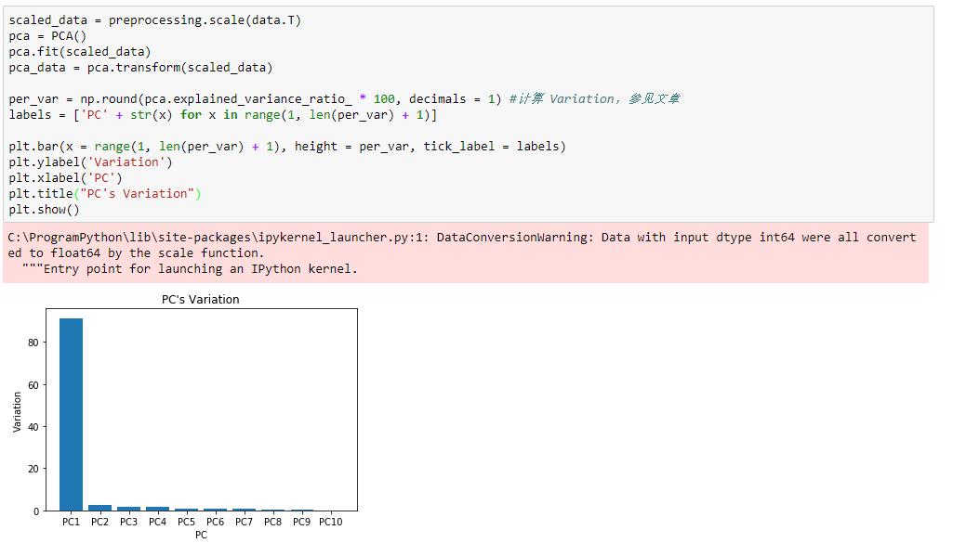Viewport: 953px width, 556px height.
Task: Click the tall PC1 bar in chart
Action: tap(71, 414)
